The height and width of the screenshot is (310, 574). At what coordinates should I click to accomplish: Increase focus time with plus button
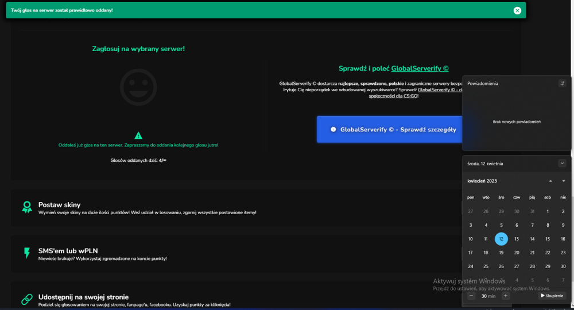click(506, 296)
